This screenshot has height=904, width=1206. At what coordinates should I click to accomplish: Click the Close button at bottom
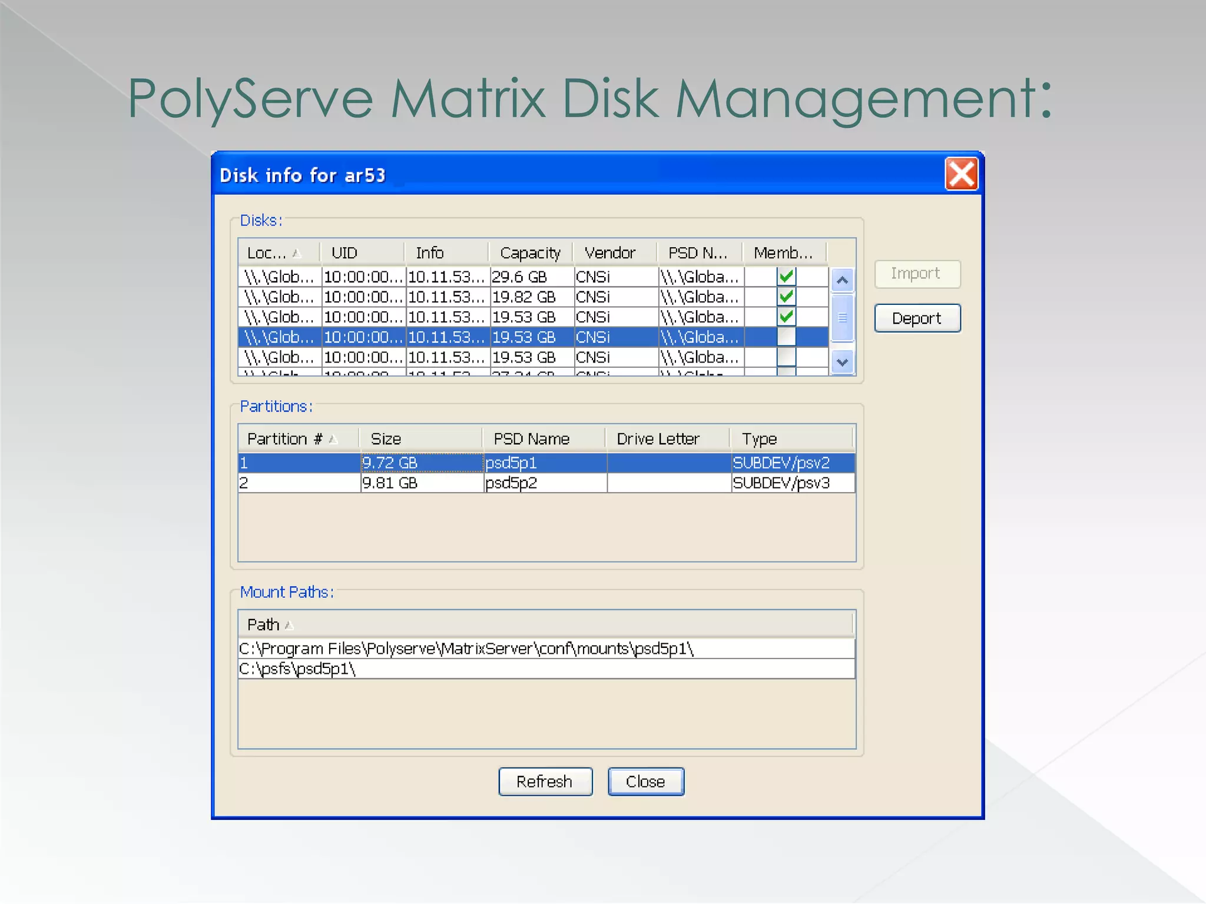tap(645, 782)
